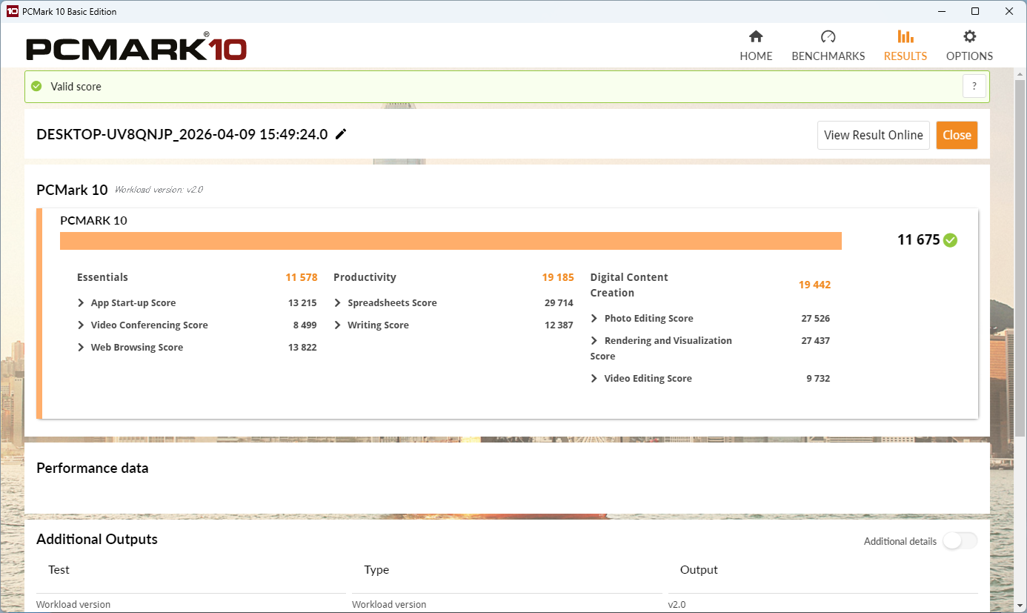The image size is (1027, 613).
Task: Click the Essentials heading
Action: [x=102, y=277]
